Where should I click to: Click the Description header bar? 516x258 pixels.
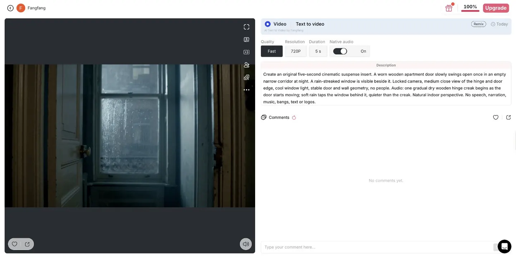tap(386, 65)
